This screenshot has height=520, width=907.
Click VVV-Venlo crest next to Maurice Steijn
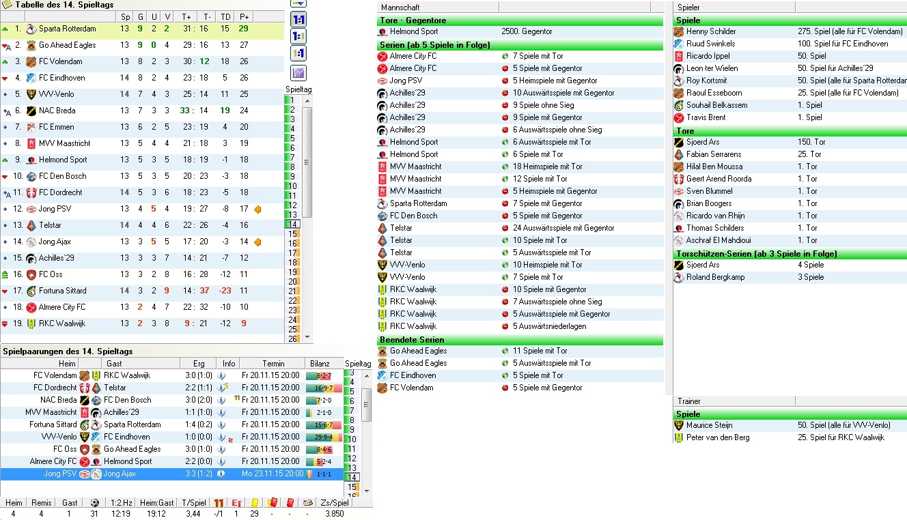point(679,425)
